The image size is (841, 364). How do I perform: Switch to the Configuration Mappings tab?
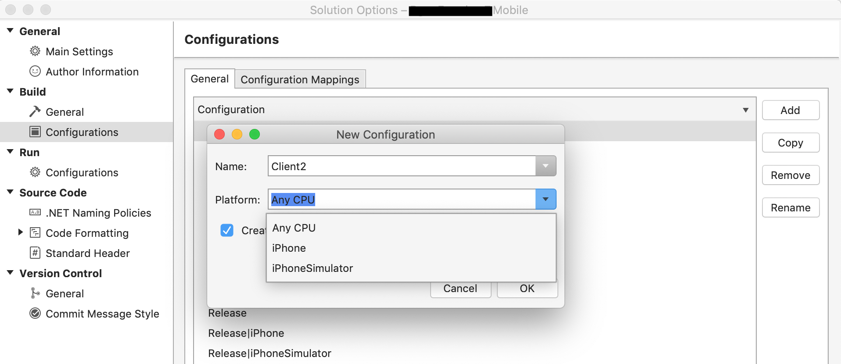point(300,79)
